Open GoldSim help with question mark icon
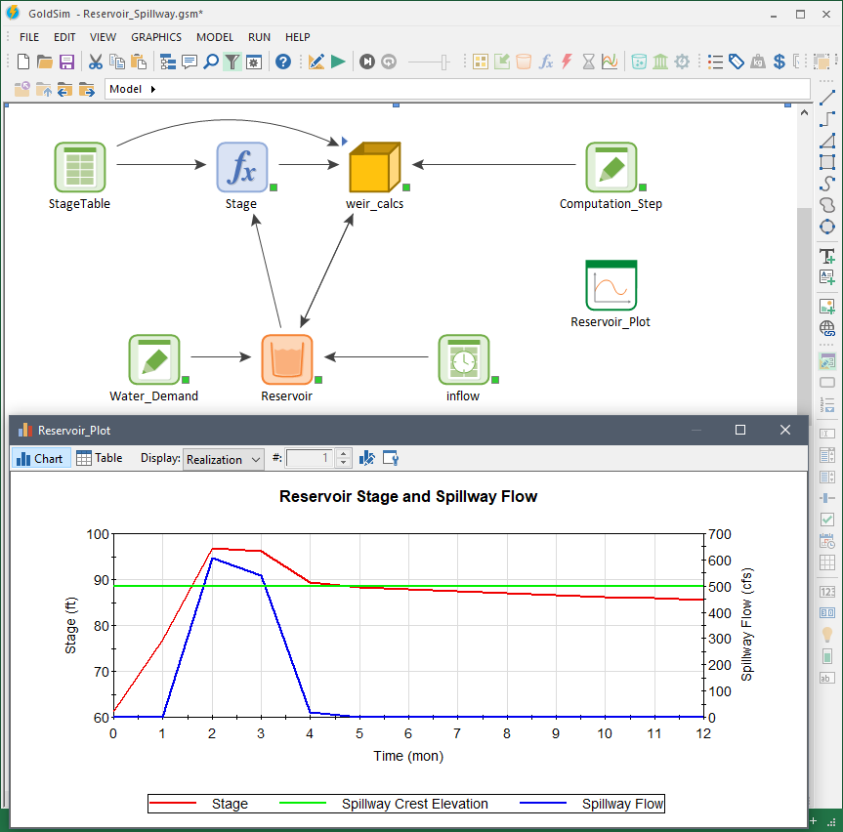Viewport: 843px width, 832px height. coord(283,62)
